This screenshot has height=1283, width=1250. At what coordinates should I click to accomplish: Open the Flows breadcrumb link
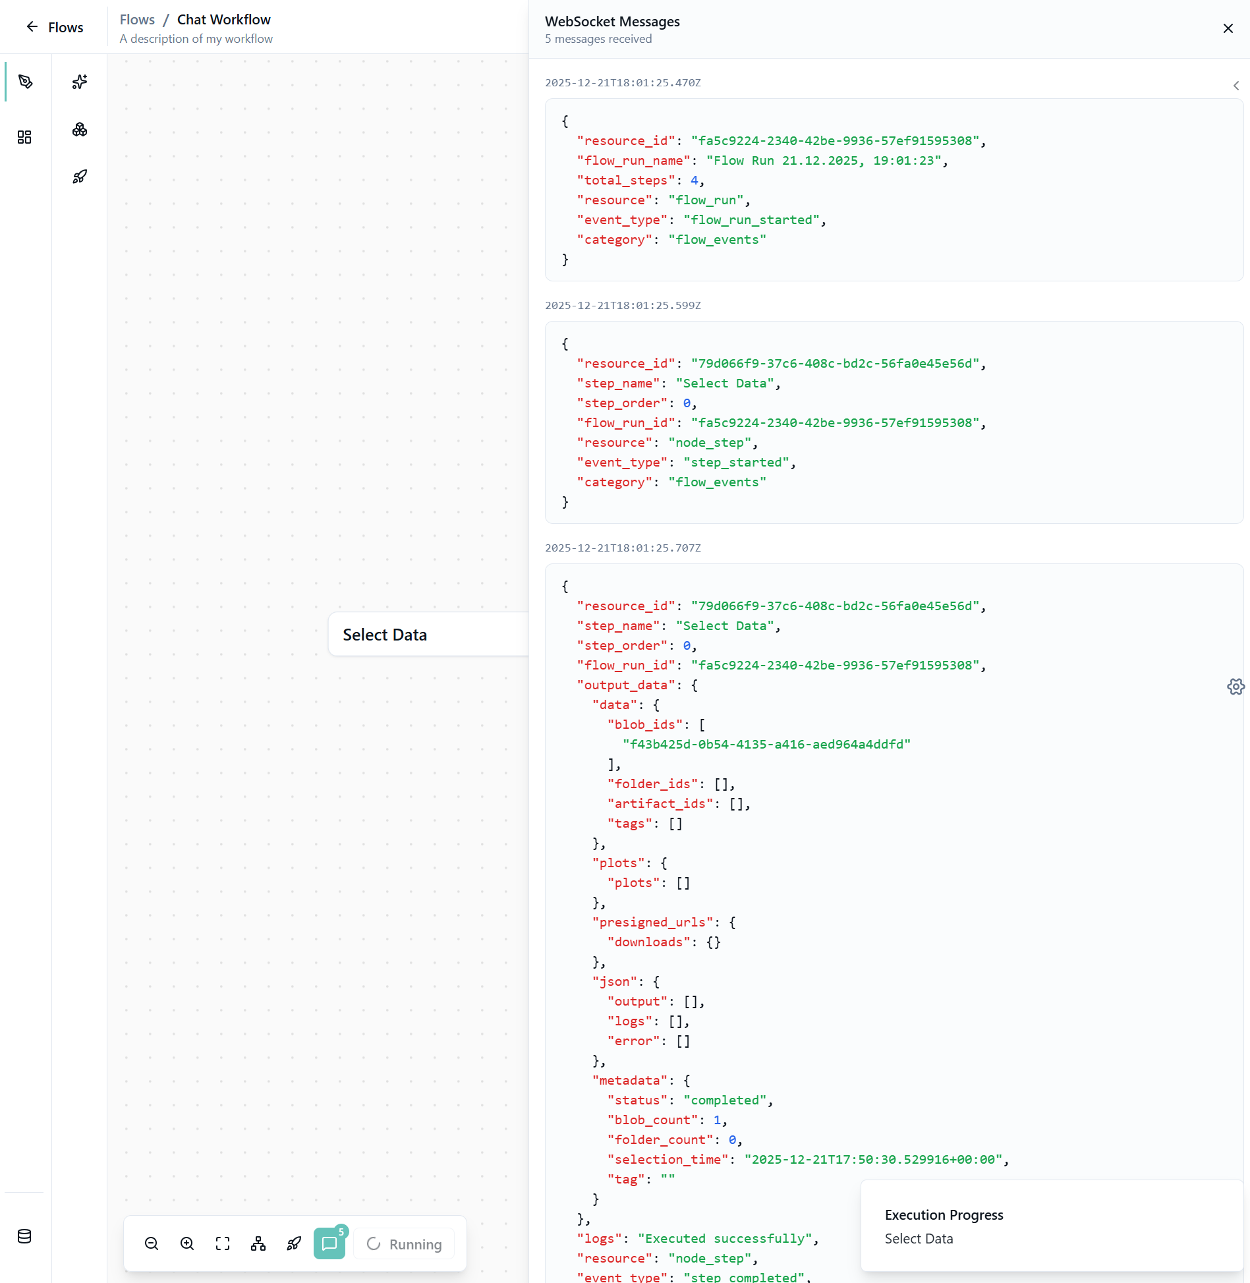tap(137, 20)
